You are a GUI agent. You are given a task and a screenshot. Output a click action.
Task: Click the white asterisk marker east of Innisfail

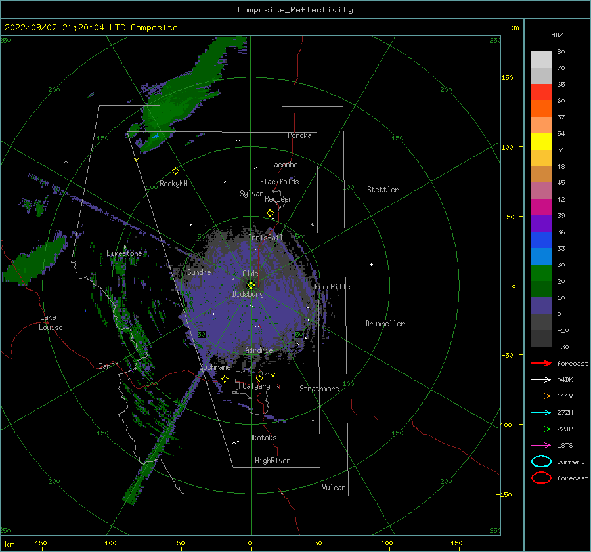312,225
